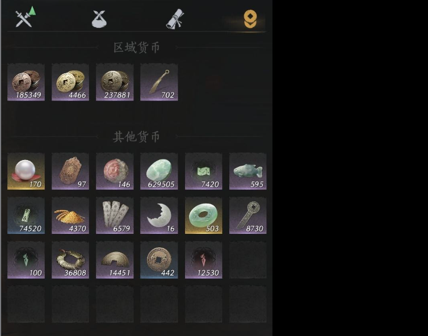Image resolution: width=428 pixels, height=336 pixels.
Task: Select the jade fish item showing 595
Action: (248, 171)
